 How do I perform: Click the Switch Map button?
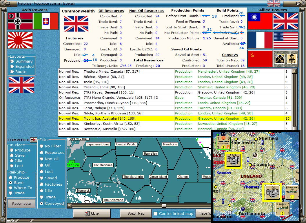point(136,213)
